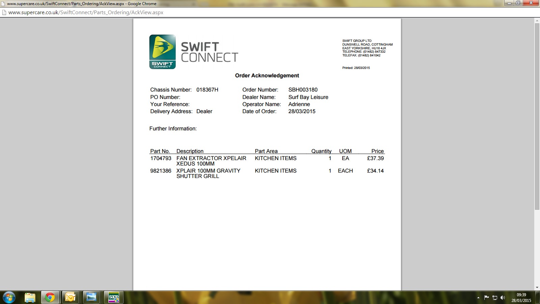This screenshot has width=540, height=304.
Task: Select order number SBH003180
Action: coord(303,90)
